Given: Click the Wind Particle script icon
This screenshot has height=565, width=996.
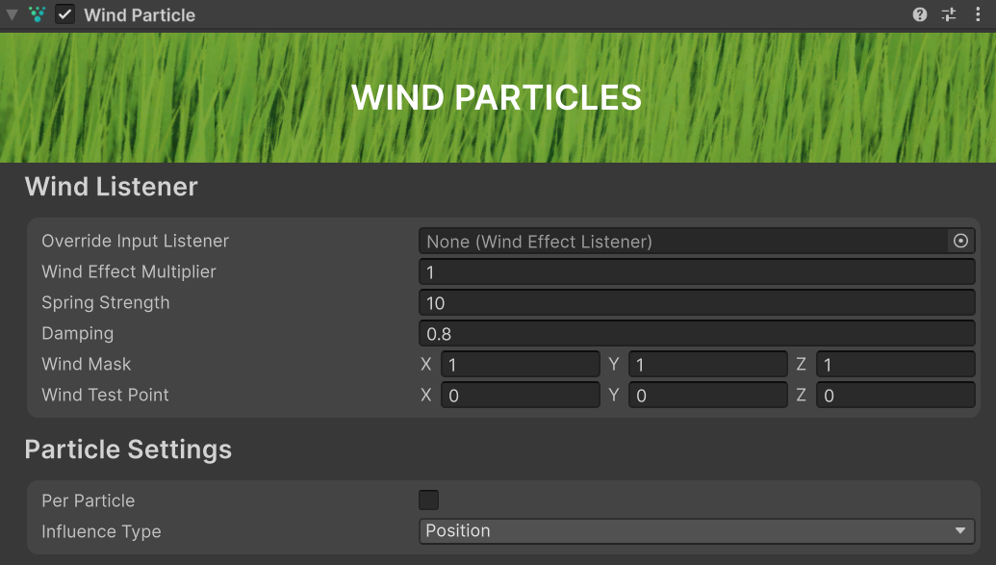Looking at the screenshot, I should [x=38, y=14].
